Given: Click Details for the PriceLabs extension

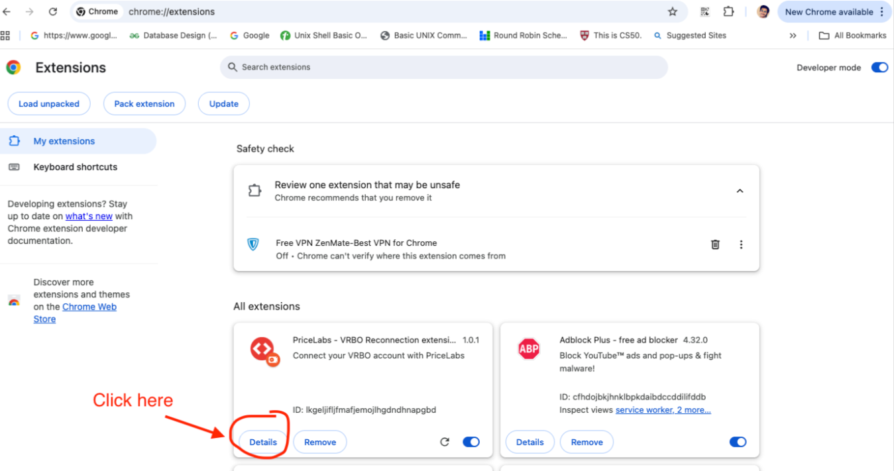Looking at the screenshot, I should (x=263, y=442).
